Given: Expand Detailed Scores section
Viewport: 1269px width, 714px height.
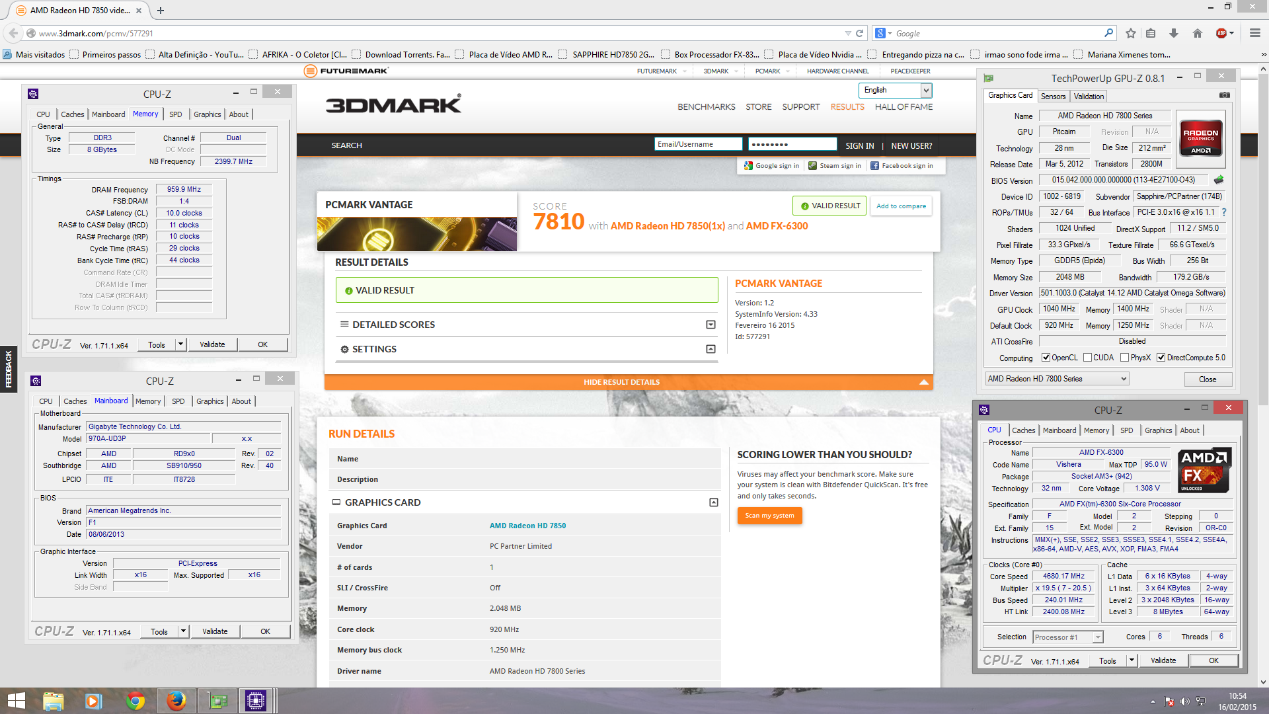Looking at the screenshot, I should [711, 325].
